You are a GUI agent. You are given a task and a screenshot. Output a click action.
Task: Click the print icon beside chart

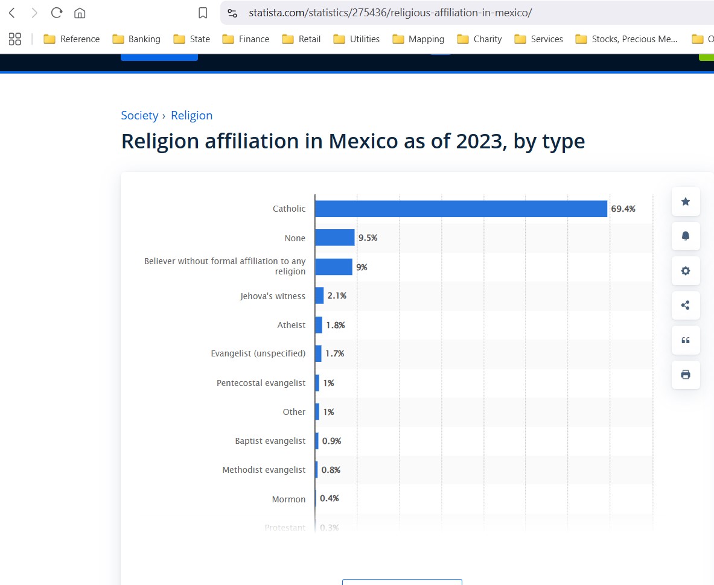coord(685,375)
